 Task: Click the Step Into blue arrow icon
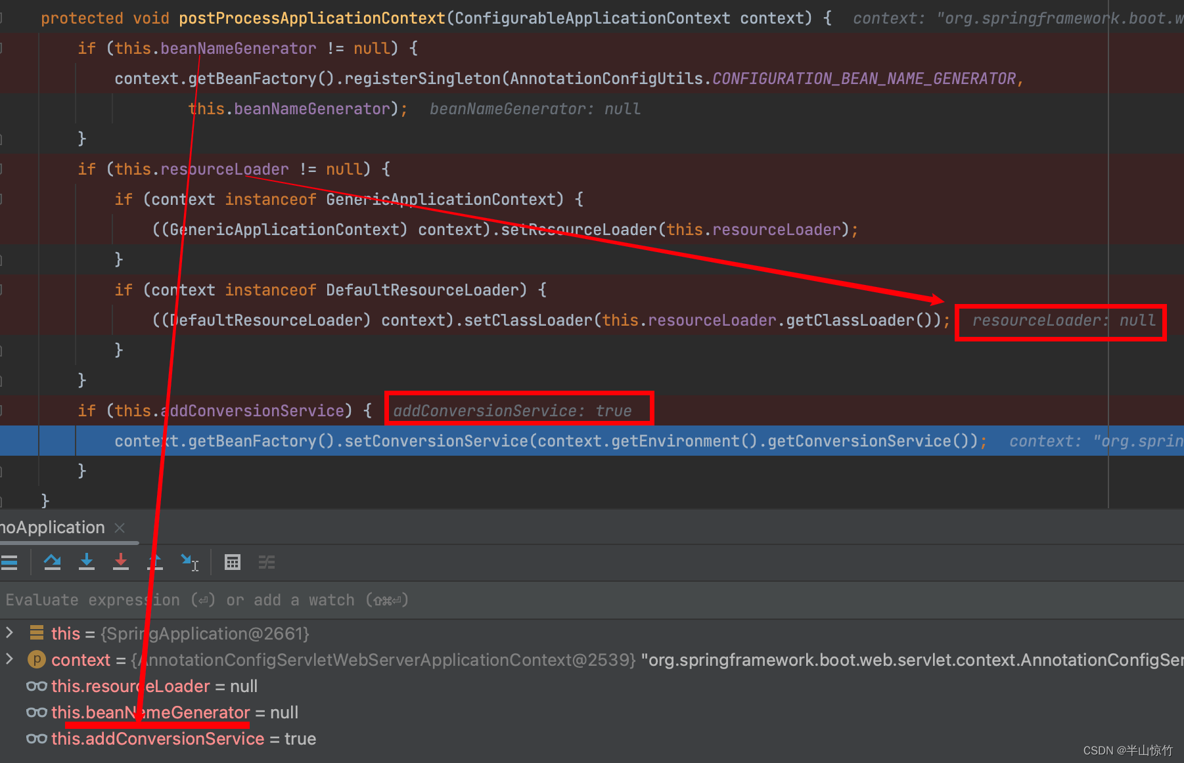point(87,562)
